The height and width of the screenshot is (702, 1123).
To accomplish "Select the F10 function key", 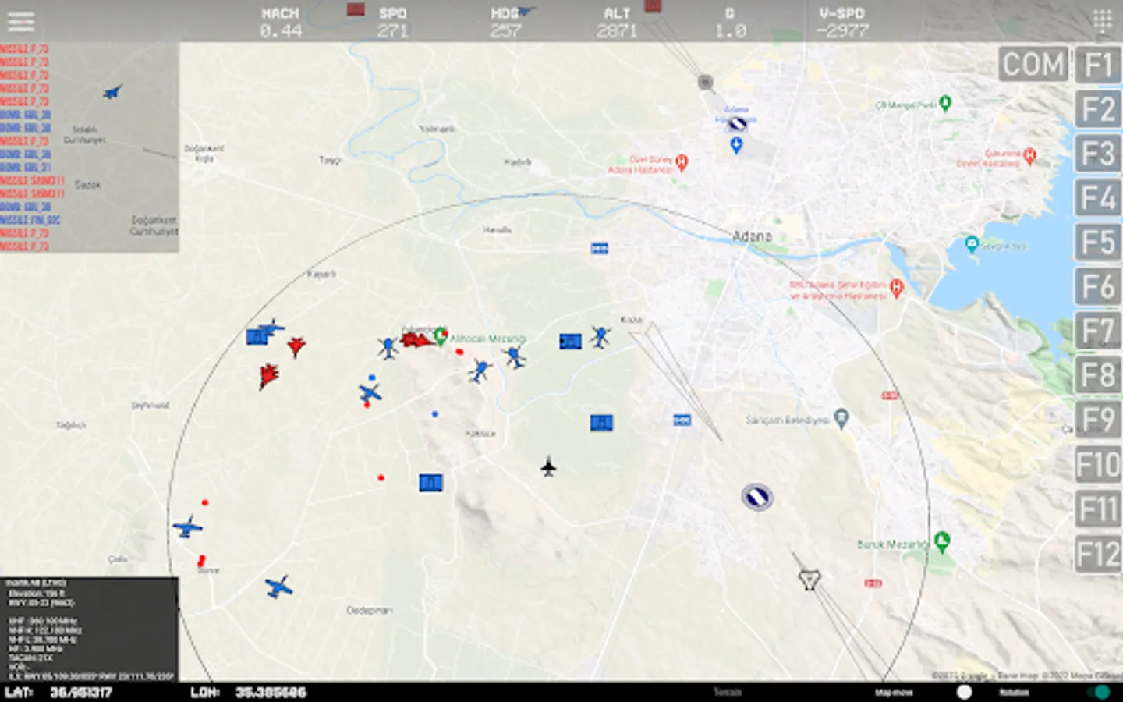I will 1098,465.
